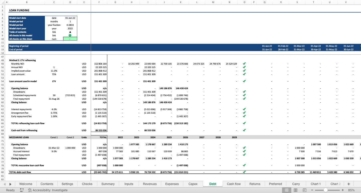Screen dimensions: 361x193
Task: Click check mark in Cash-out from refinancing row
Action: point(244,130)
